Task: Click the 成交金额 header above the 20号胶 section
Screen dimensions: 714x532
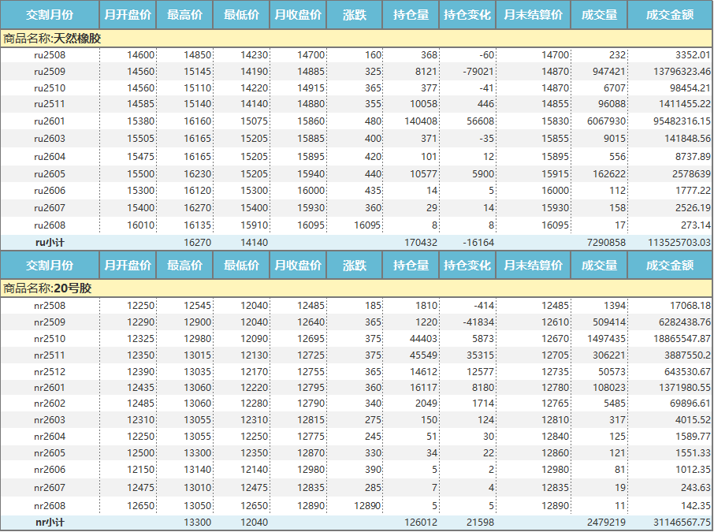Action: pos(669,266)
